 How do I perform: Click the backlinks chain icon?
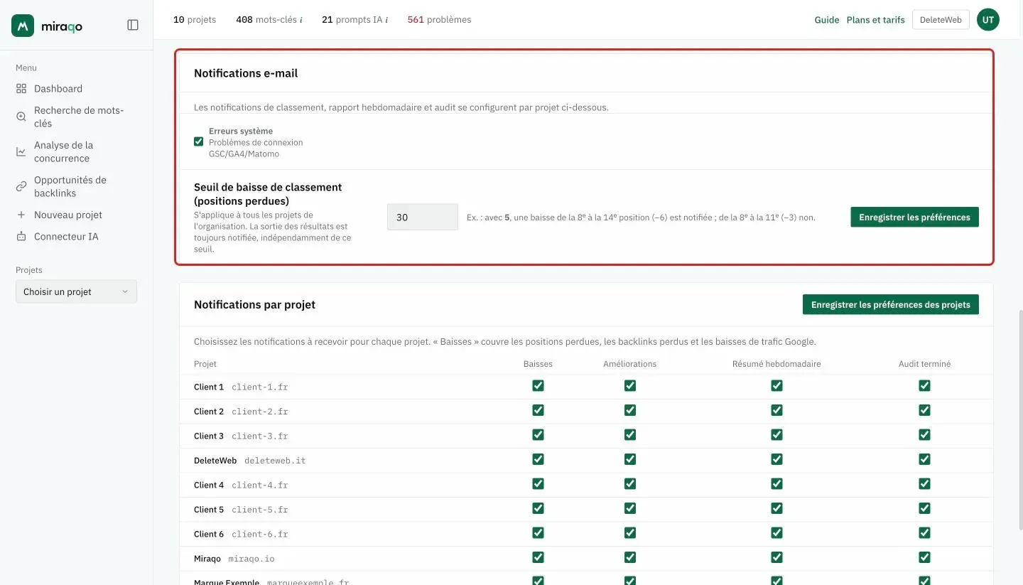(21, 186)
